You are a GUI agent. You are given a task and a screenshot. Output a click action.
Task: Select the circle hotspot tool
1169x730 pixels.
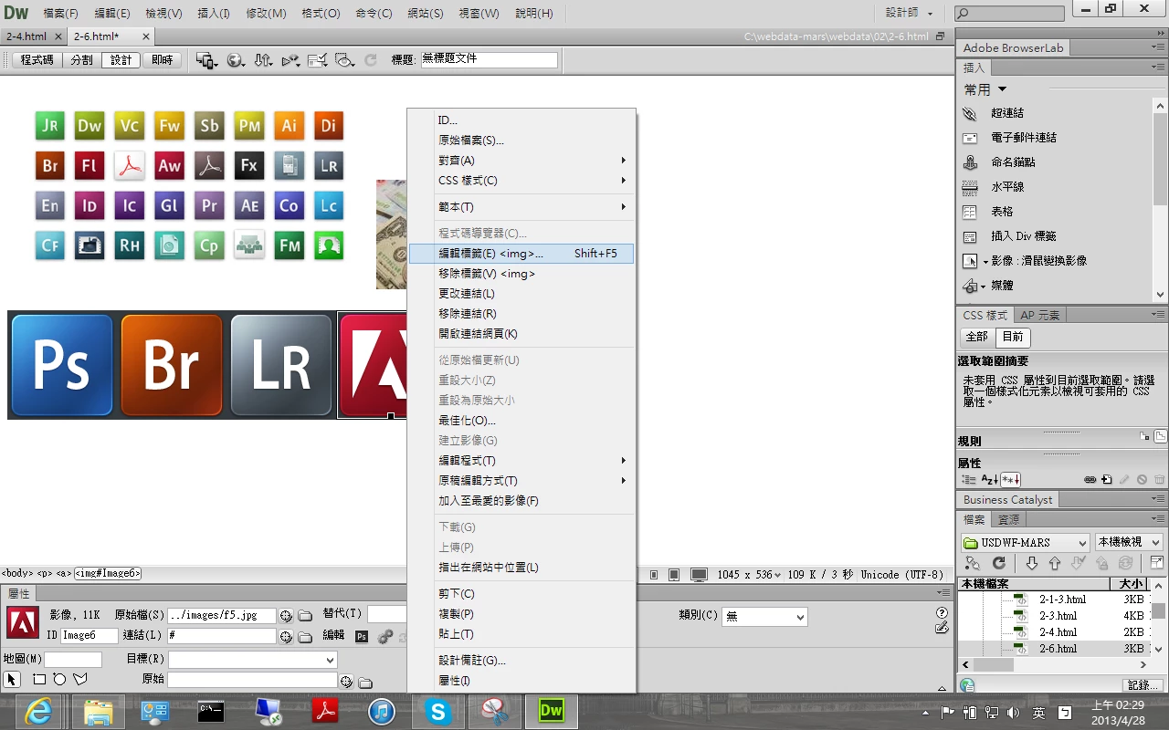tap(59, 679)
